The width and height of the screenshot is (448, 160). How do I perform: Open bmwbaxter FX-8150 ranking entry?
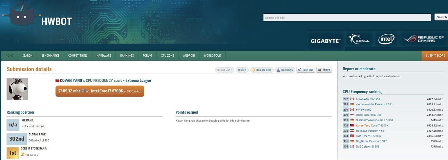pyautogui.click(x=368, y=99)
